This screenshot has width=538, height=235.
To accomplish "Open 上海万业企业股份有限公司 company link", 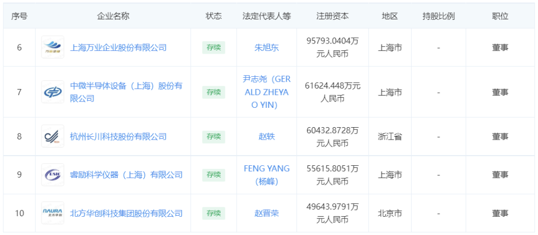I will pos(118,48).
